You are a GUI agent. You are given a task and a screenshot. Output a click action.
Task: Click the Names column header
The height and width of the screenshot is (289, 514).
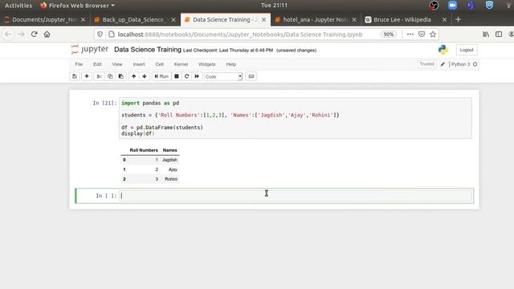pos(169,150)
